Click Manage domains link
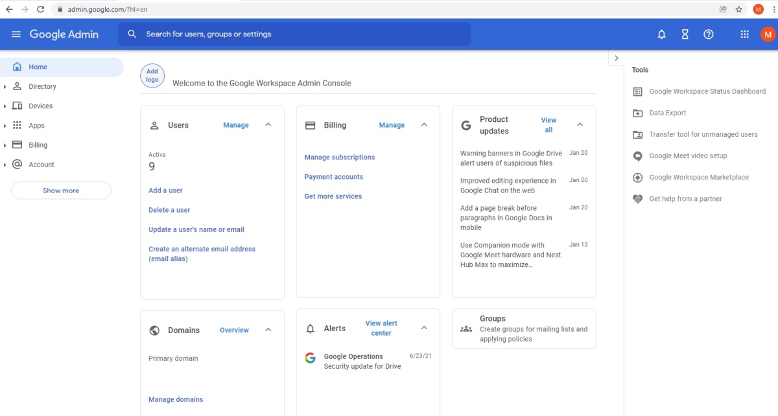778x416 pixels. pos(176,399)
